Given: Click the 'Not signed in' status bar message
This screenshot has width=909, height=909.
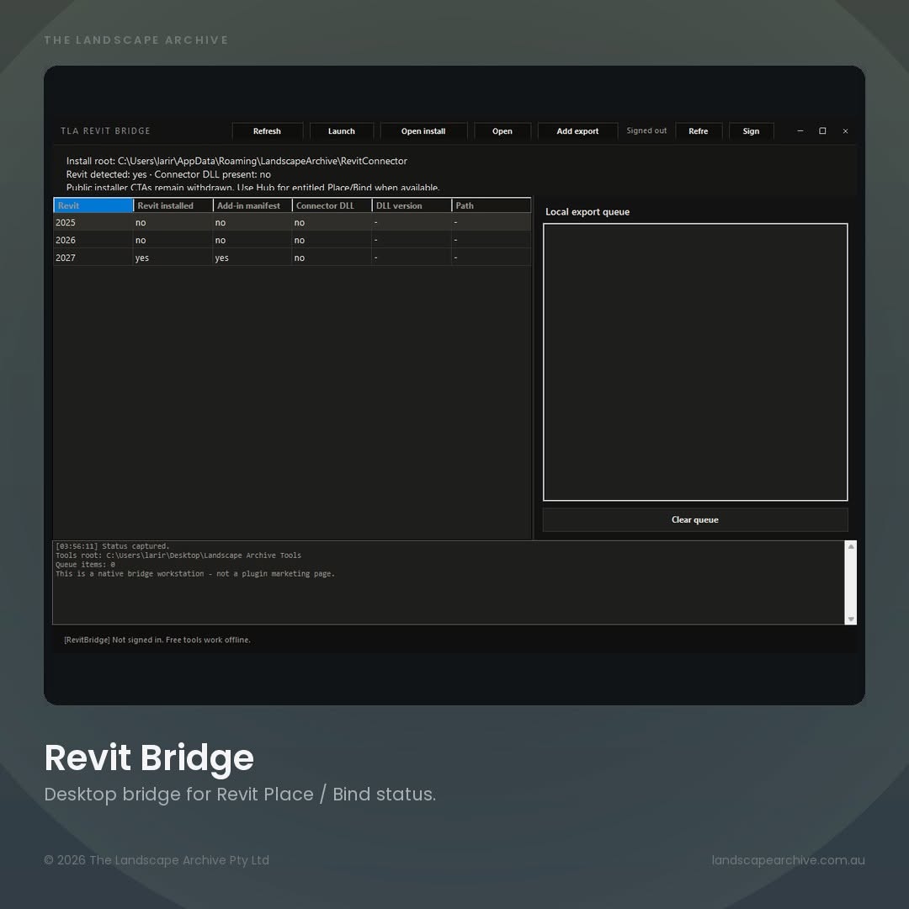Looking at the screenshot, I should click(x=157, y=640).
